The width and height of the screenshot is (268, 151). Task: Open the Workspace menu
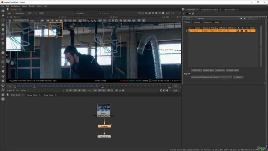pyautogui.click(x=15, y=6)
